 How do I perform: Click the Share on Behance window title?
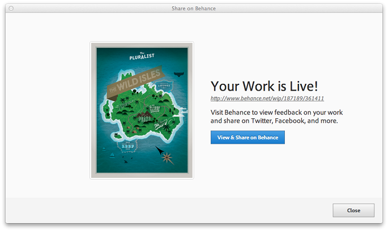194,8
